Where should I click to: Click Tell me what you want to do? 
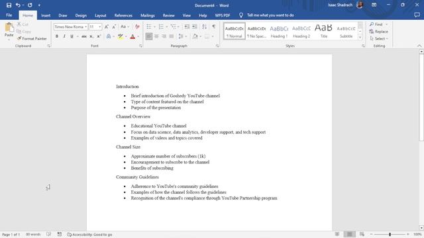(270, 15)
